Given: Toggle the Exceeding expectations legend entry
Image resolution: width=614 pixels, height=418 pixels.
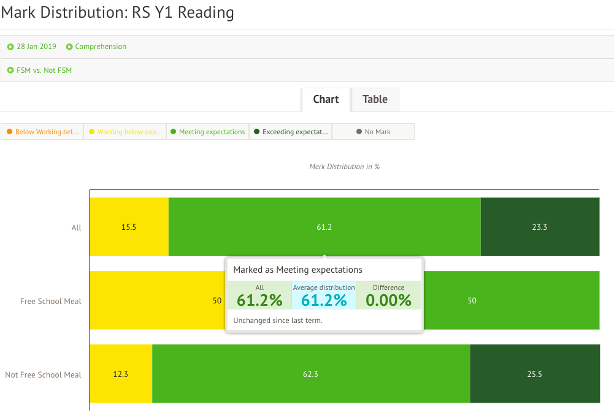Looking at the screenshot, I should (x=291, y=132).
